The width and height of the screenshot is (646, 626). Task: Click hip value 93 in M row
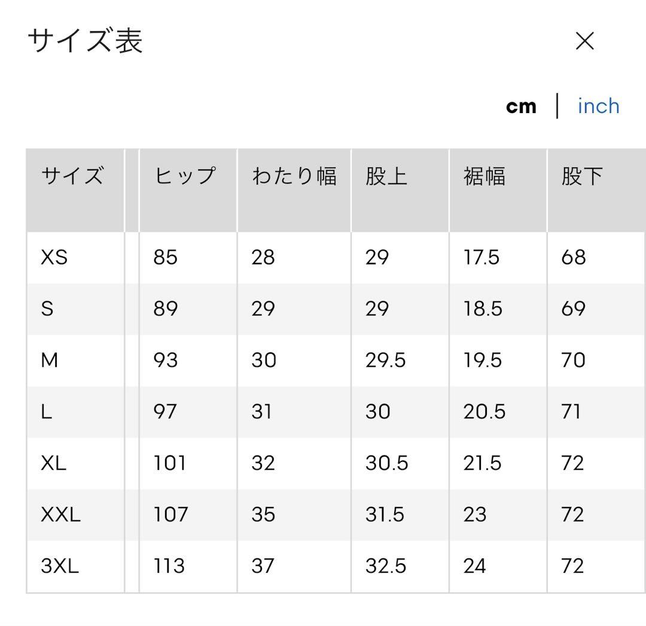click(166, 360)
